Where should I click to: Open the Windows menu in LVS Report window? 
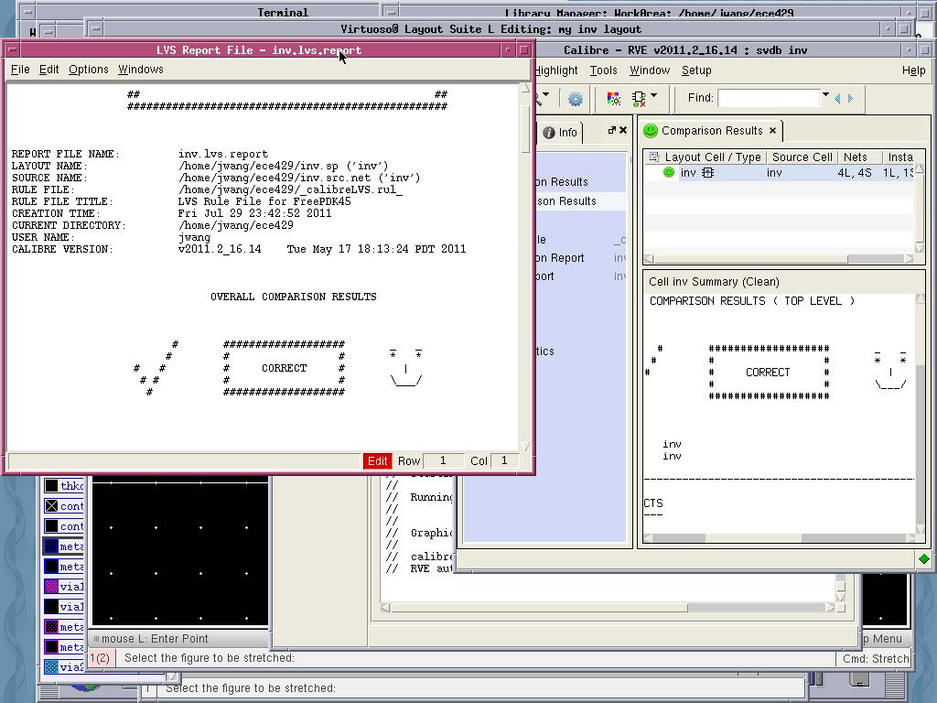coord(140,70)
